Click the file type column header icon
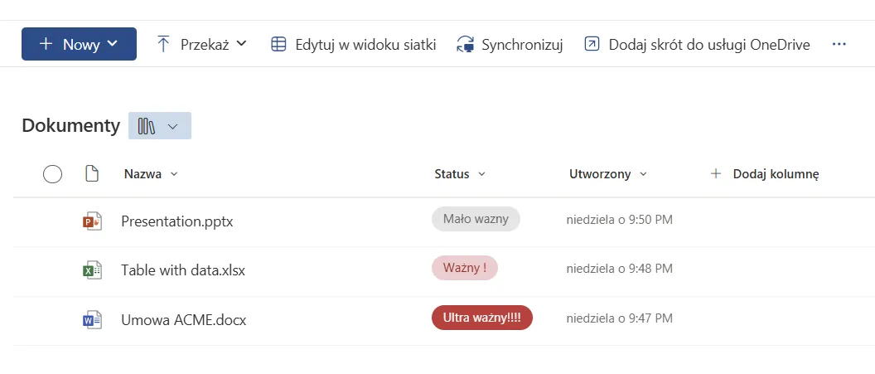 pyautogui.click(x=92, y=174)
